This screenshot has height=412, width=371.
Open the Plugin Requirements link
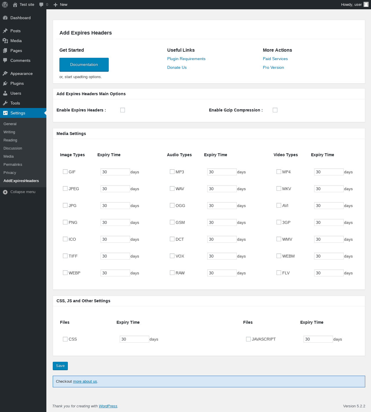pyautogui.click(x=186, y=59)
